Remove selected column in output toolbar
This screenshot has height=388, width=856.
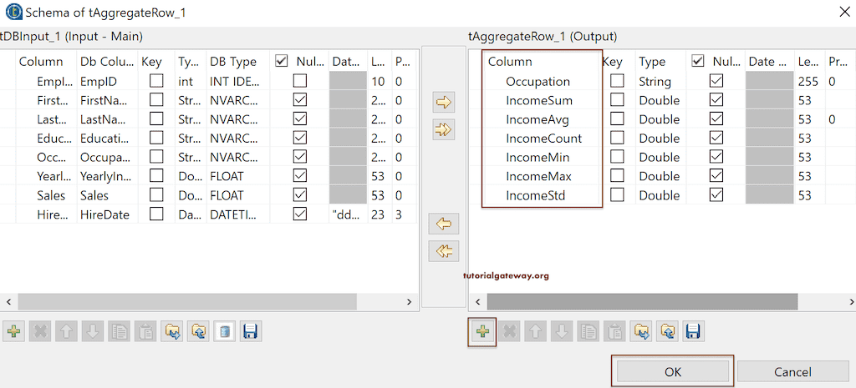click(x=509, y=330)
